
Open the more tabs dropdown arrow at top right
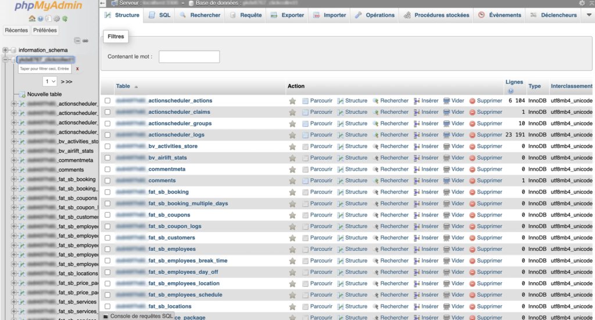pos(589,15)
